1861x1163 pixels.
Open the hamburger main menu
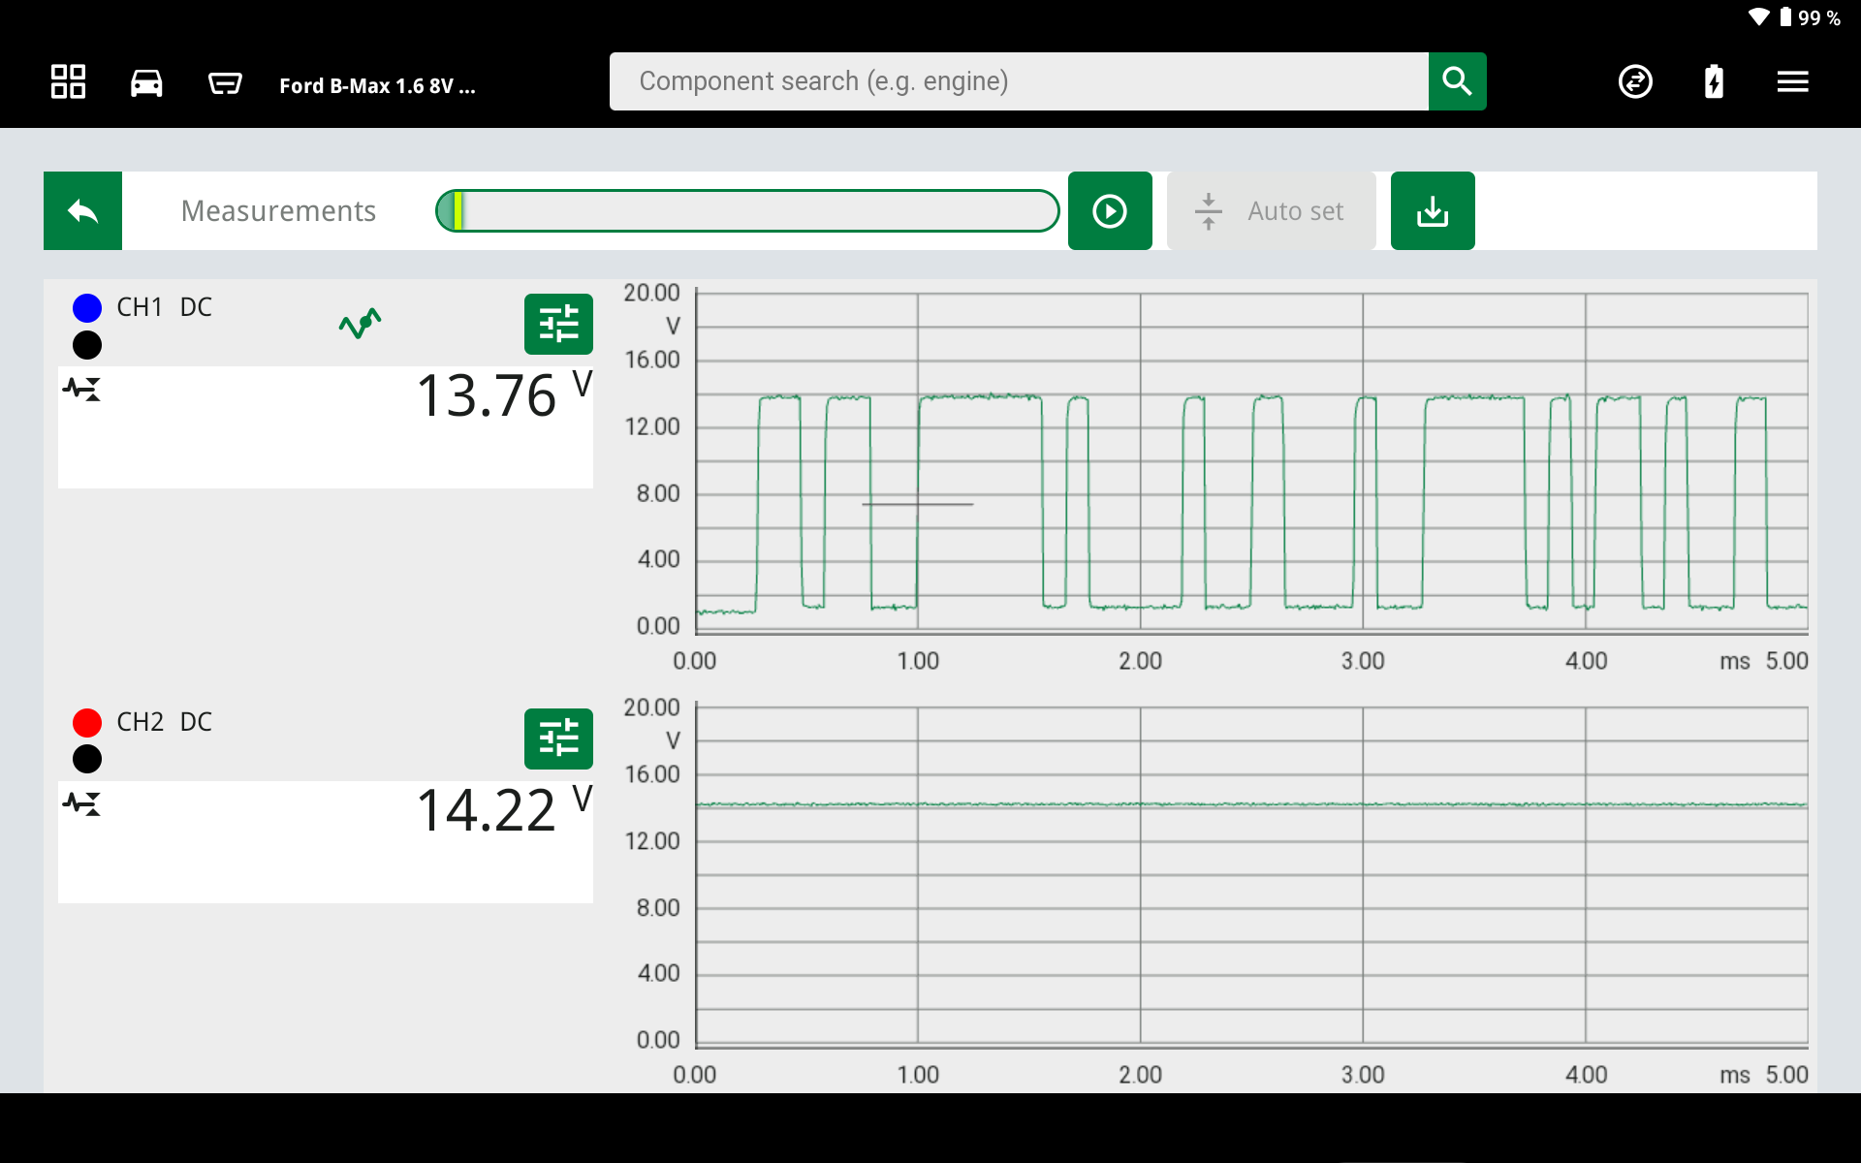1792,82
